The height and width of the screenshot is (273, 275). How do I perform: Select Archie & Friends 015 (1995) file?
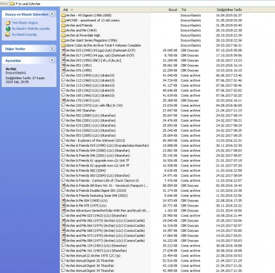point(107,146)
